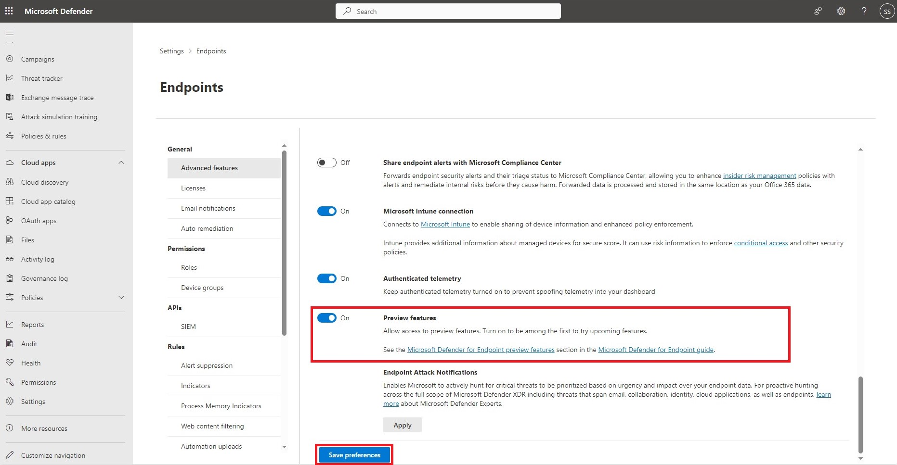Screen dimensions: 897x465
Task: Open Exchange message trace via its icon
Action: click(x=10, y=97)
